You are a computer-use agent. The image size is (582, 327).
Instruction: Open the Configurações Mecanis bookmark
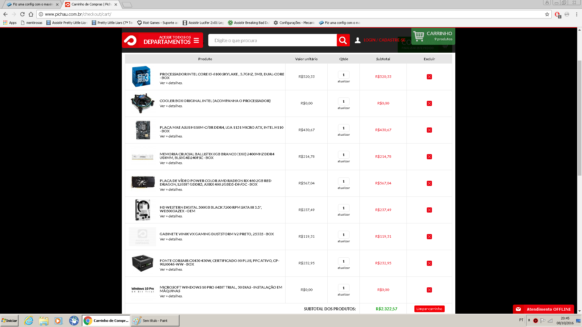294,23
